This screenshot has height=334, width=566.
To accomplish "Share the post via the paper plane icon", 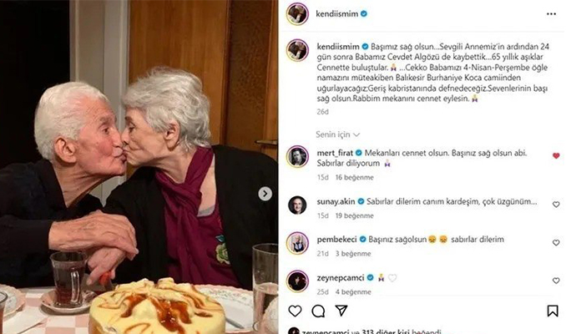I will (x=341, y=311).
